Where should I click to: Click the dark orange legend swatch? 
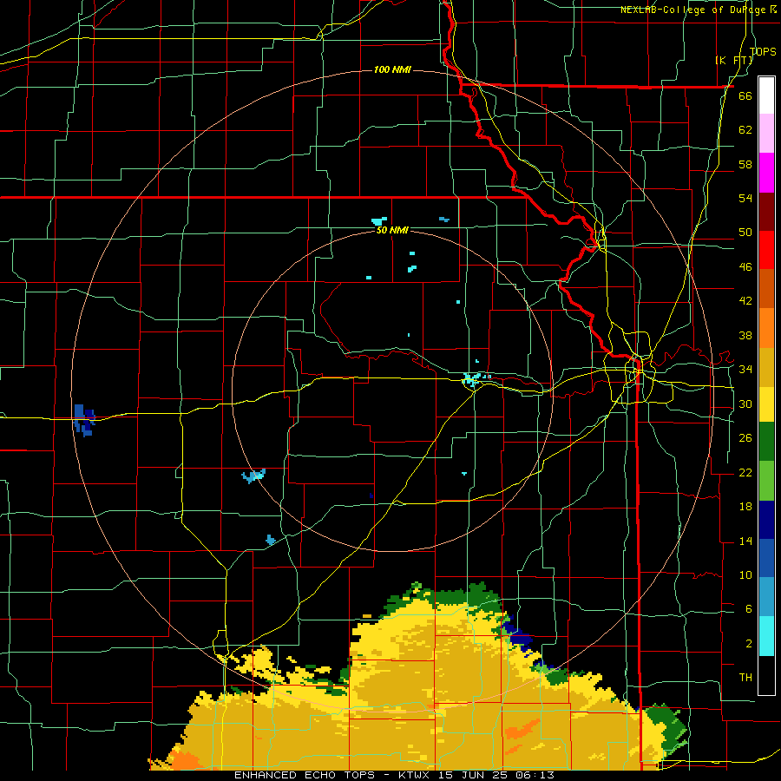pyautogui.click(x=766, y=288)
